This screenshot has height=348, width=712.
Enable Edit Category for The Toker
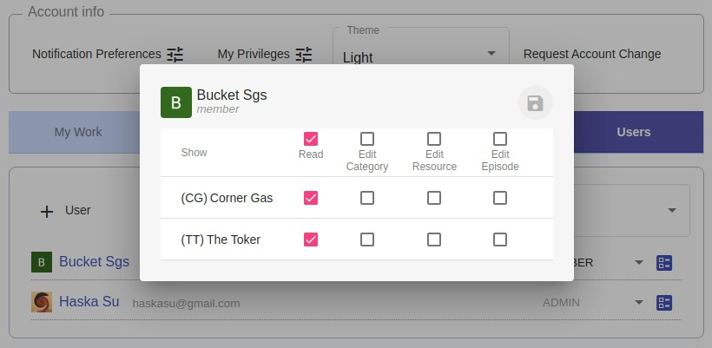point(367,240)
